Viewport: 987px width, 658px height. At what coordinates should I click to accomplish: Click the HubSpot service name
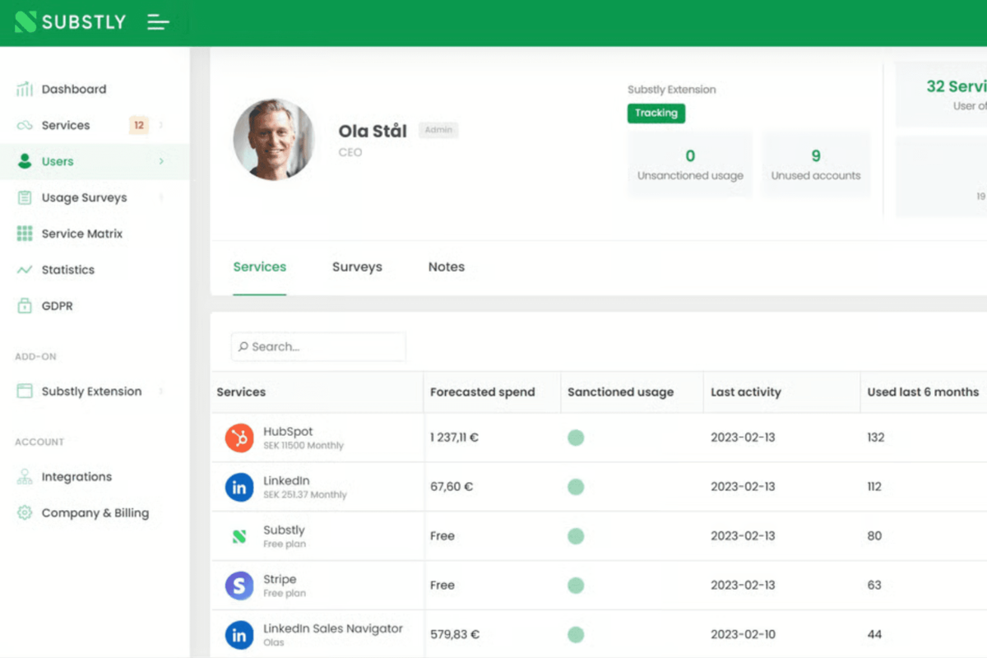click(x=288, y=431)
